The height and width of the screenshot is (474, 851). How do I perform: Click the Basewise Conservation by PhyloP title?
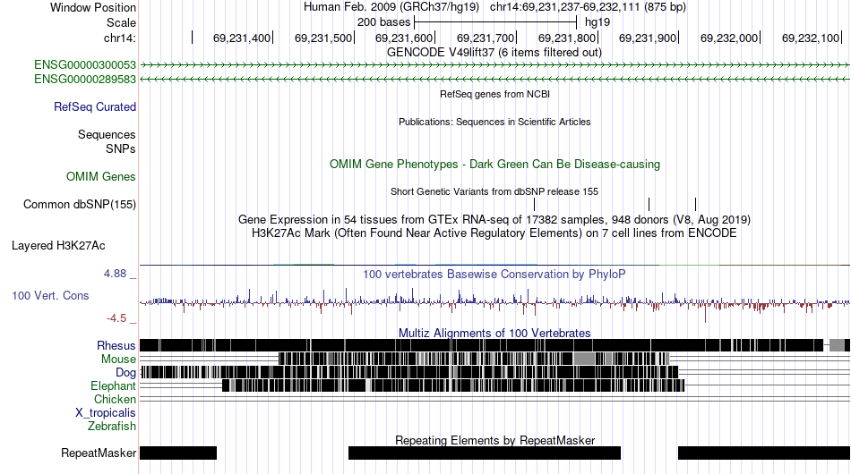pyautogui.click(x=494, y=274)
